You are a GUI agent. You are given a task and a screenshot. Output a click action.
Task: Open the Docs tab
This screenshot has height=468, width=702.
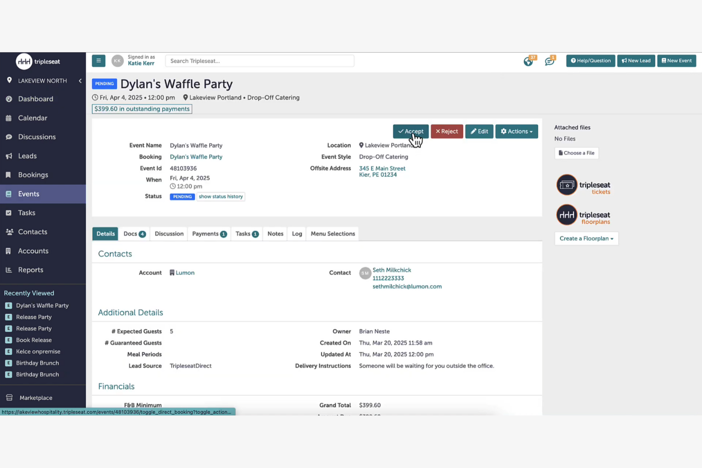134,234
